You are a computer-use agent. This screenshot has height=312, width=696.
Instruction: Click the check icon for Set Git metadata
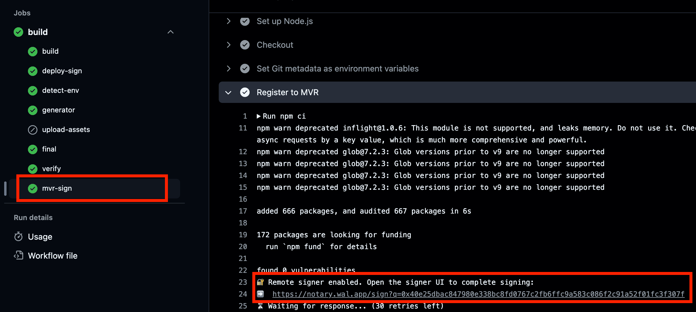click(x=245, y=69)
